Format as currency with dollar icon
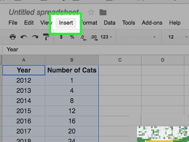Screen dimensions: 189x142 coord(61,37)
